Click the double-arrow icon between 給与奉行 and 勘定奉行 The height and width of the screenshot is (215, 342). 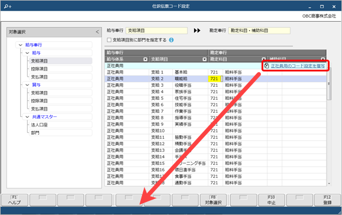(197, 31)
